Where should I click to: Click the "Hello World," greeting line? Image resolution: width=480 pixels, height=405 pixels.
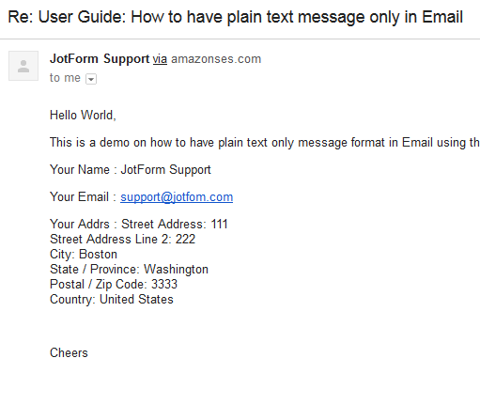[83, 115]
